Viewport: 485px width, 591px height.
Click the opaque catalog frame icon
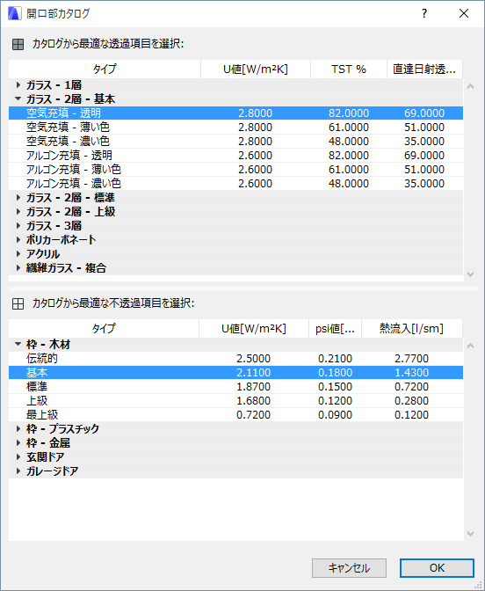(x=18, y=303)
